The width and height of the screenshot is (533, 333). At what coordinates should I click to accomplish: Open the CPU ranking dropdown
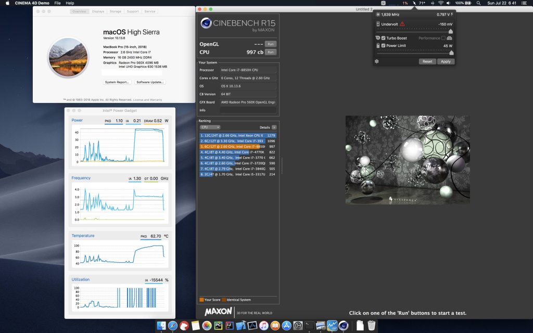tap(210, 127)
